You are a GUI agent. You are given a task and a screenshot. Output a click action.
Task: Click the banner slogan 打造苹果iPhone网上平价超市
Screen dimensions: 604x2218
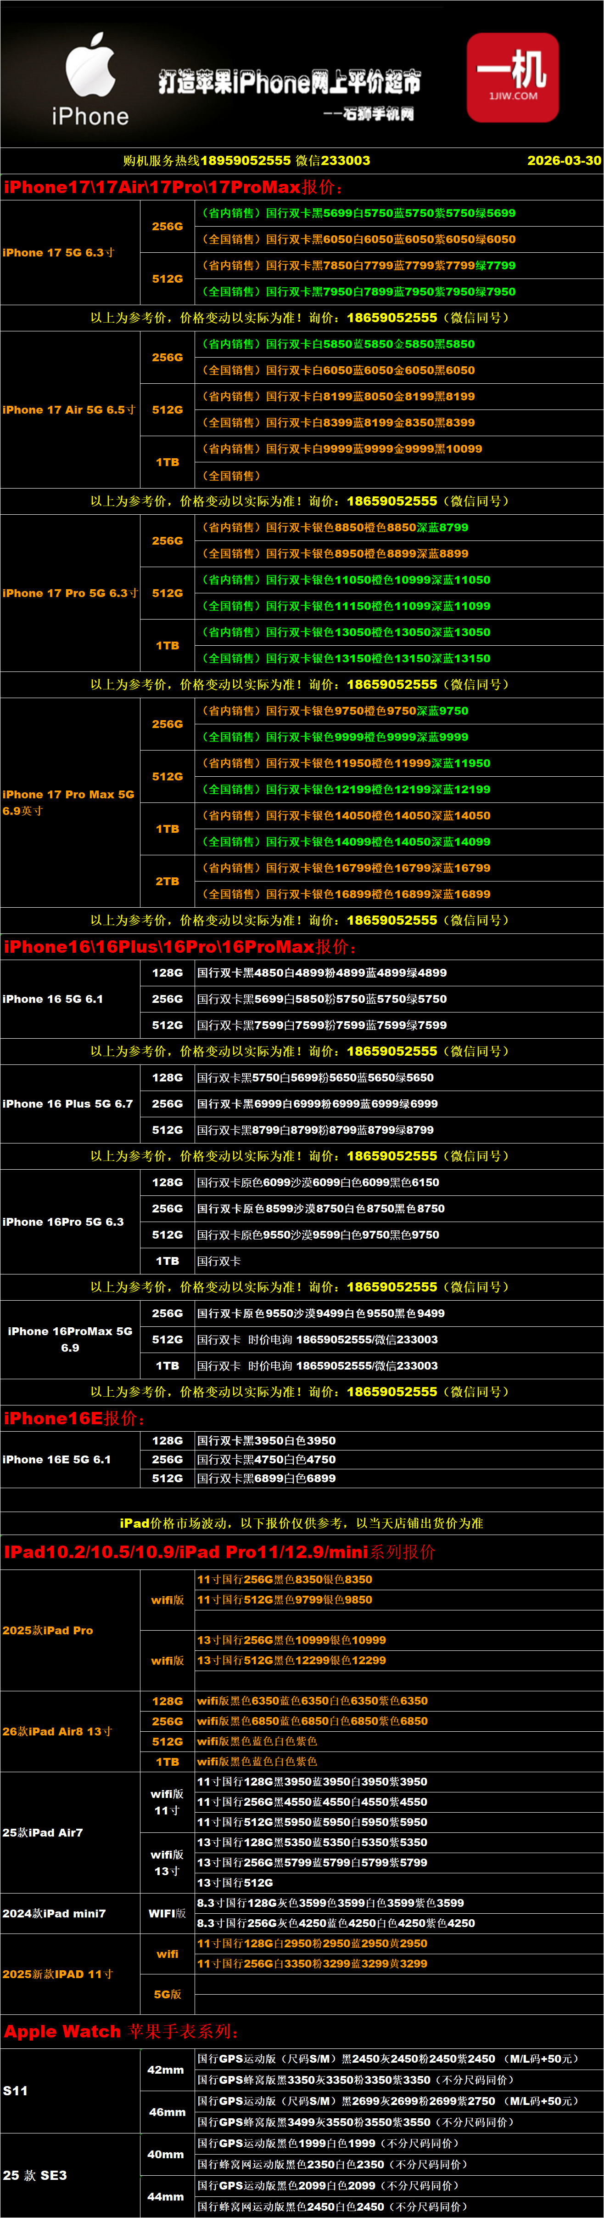click(289, 83)
